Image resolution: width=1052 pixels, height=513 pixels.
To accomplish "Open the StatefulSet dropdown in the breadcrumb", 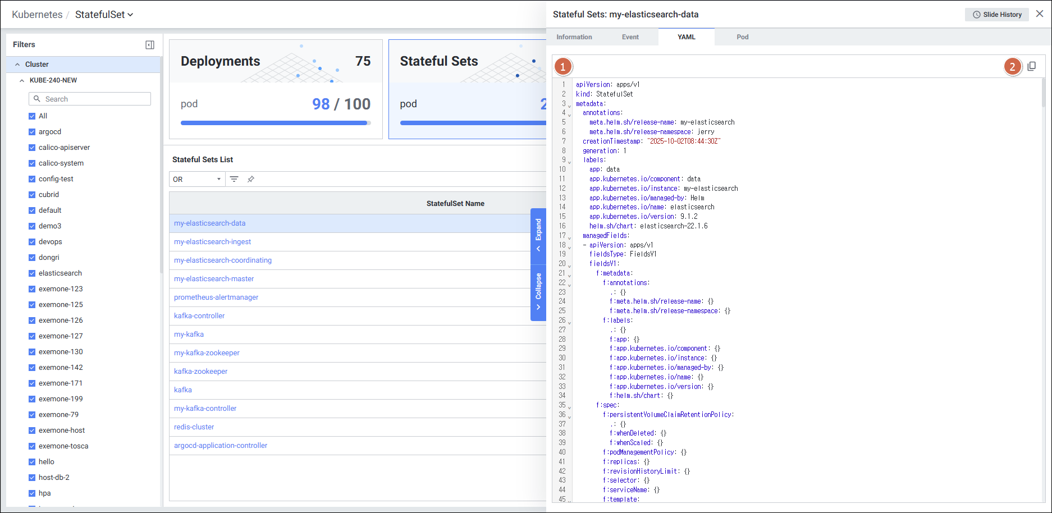I will pos(130,15).
